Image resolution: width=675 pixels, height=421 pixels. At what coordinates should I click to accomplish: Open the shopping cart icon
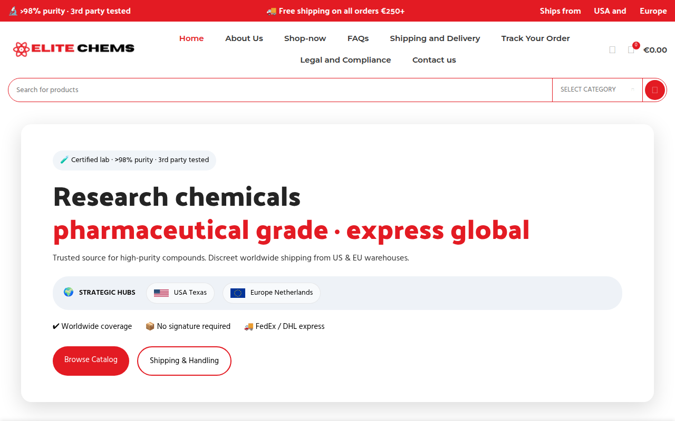click(631, 49)
